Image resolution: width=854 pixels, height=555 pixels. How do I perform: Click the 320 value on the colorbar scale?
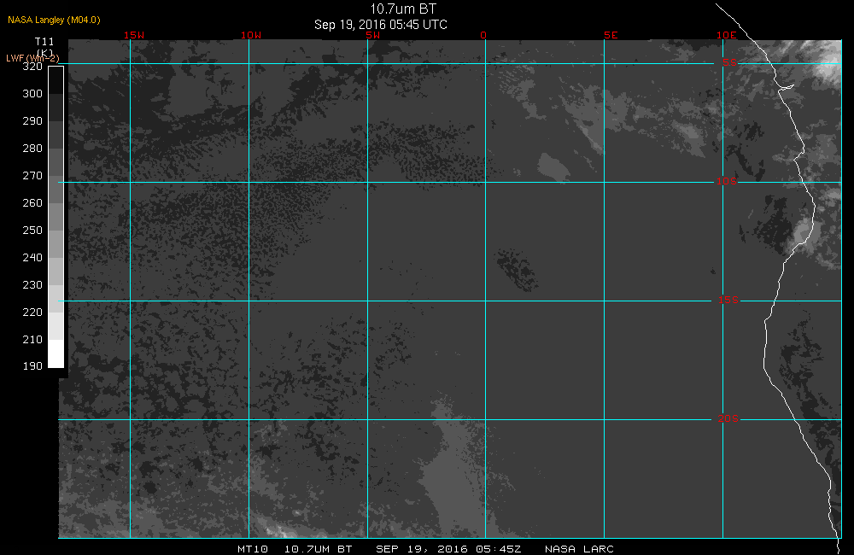(32, 67)
